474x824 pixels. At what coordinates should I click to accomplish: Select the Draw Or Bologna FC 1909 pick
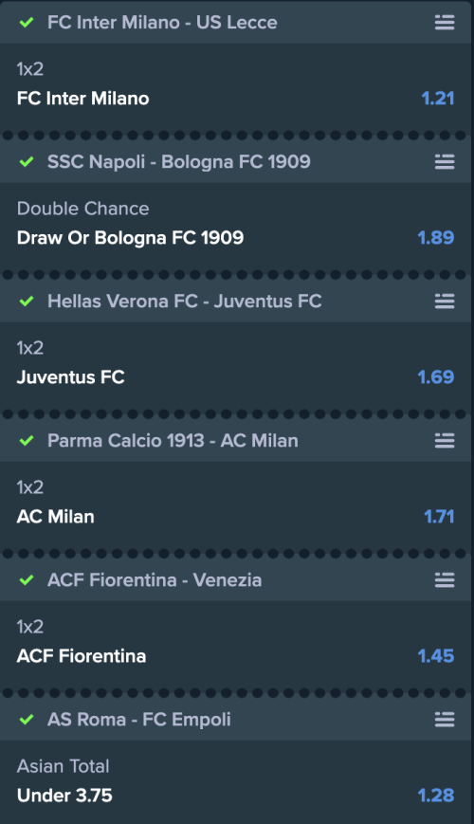pos(130,238)
